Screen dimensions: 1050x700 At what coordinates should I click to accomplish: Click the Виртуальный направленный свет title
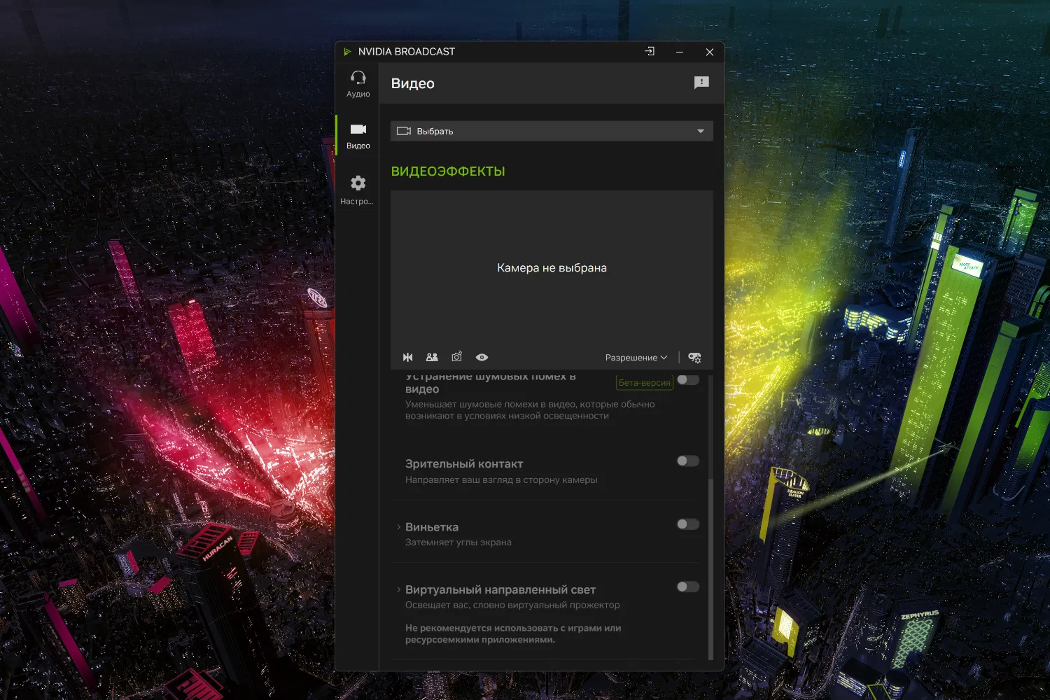500,589
